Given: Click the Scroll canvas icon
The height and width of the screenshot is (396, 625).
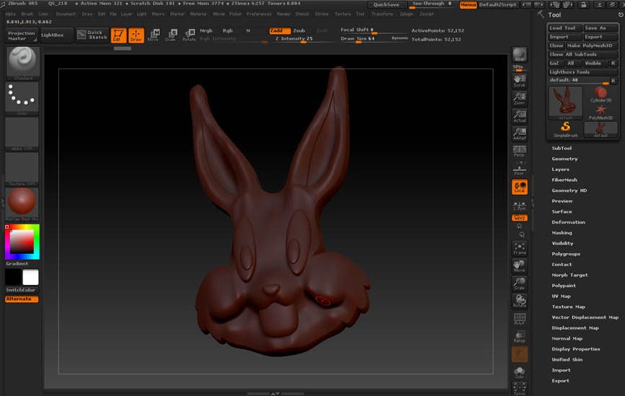Looking at the screenshot, I should click(x=520, y=81).
